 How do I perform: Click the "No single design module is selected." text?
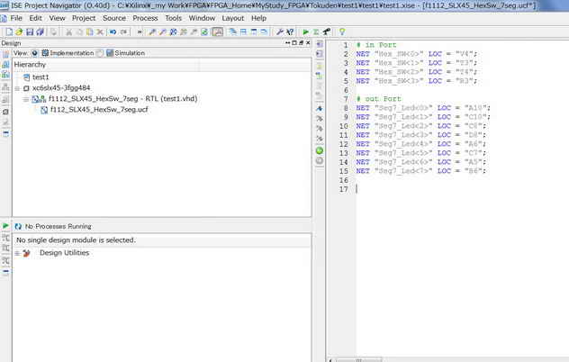point(76,240)
